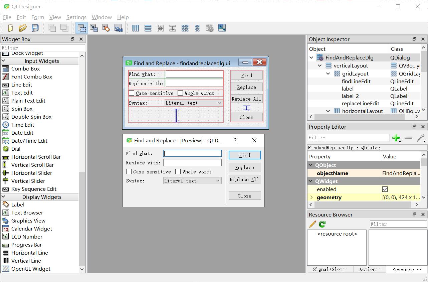
Task: Select the Replace button in the design form
Action: [247, 87]
